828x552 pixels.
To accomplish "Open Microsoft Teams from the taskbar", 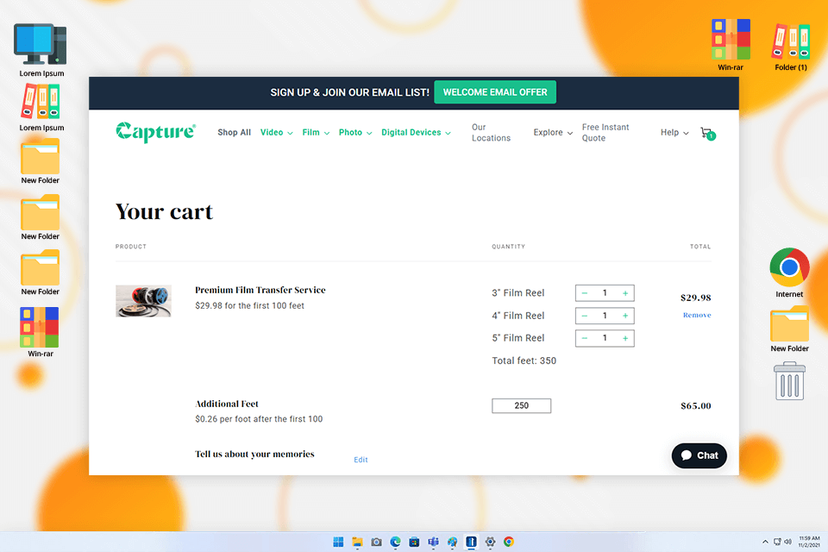I will coord(433,542).
